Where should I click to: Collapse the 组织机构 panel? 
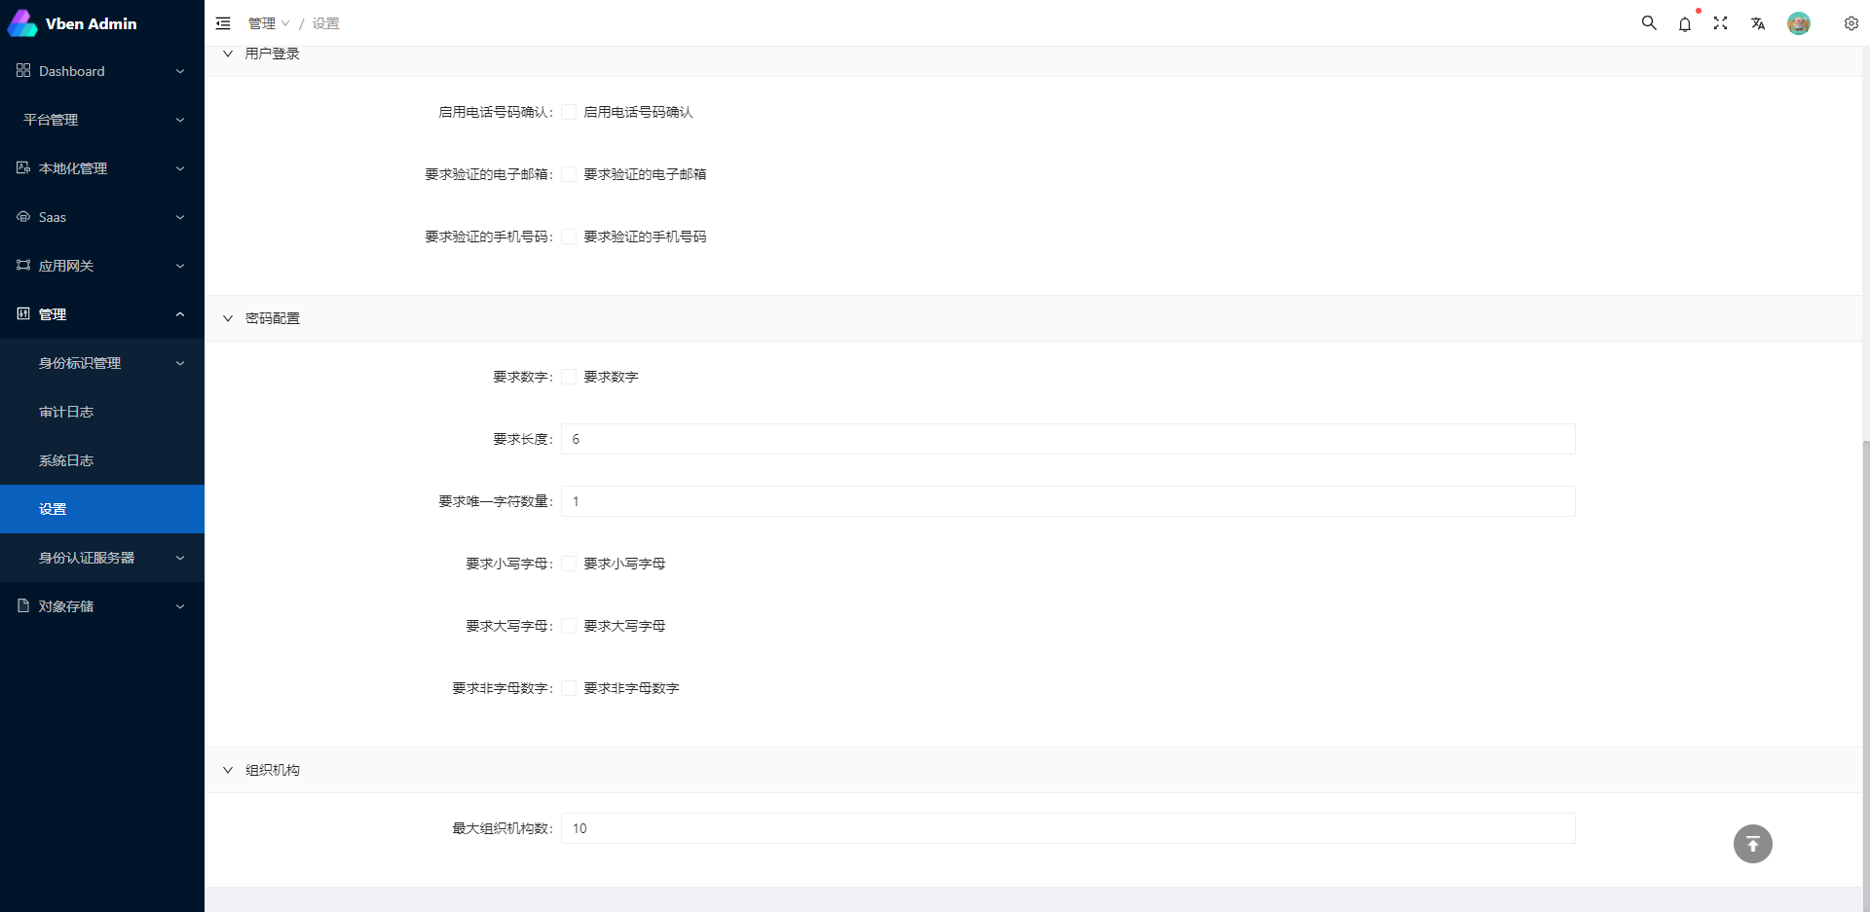pyautogui.click(x=228, y=770)
